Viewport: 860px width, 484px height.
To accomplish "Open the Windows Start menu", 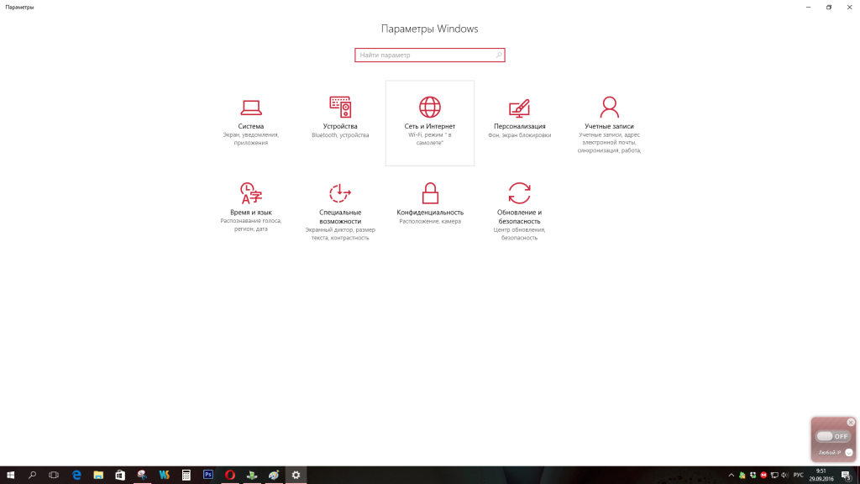I will 10,476.
